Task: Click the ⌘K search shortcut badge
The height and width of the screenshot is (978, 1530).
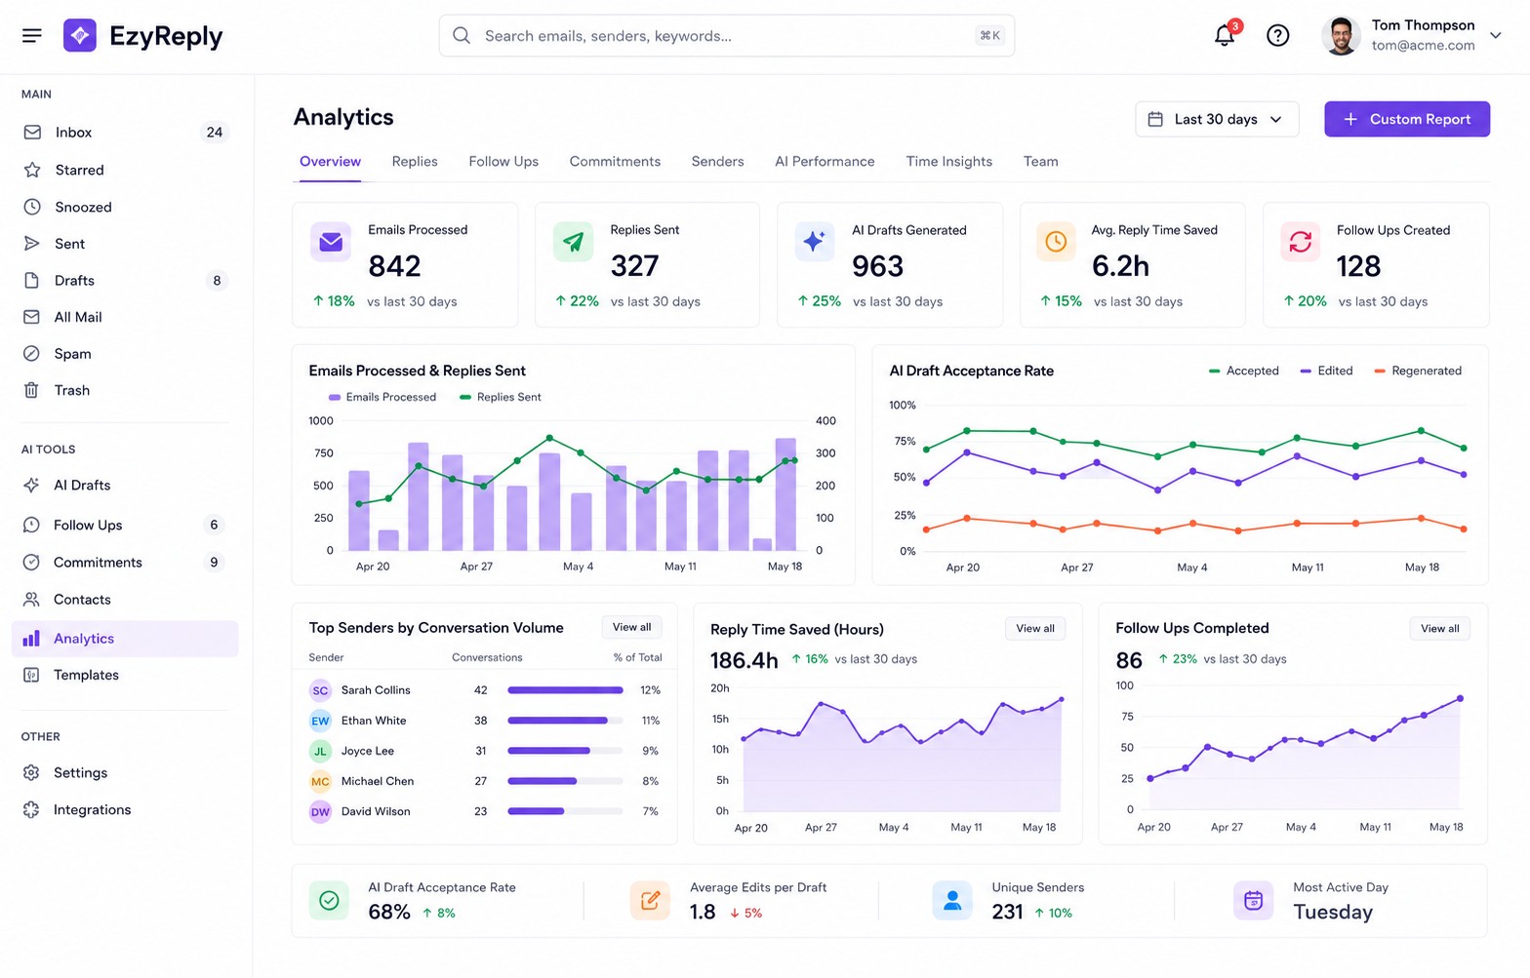Action: click(989, 36)
